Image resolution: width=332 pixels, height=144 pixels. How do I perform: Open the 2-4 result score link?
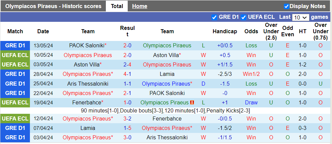pos(127,64)
